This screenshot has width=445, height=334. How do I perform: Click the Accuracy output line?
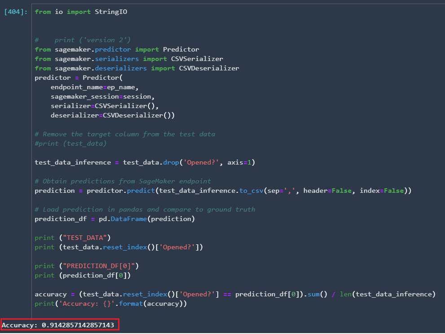pyautogui.click(x=58, y=325)
